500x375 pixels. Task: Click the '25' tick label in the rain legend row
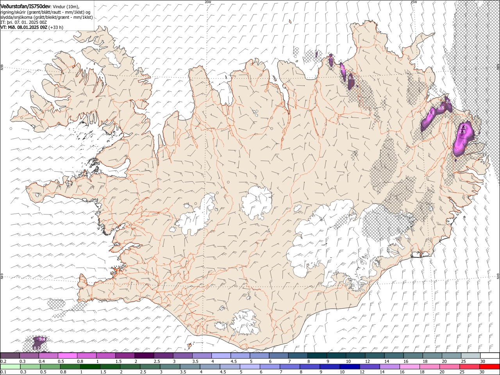coord(462,372)
